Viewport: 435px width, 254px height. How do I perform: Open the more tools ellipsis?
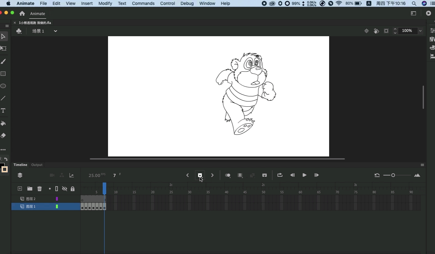click(x=3, y=150)
